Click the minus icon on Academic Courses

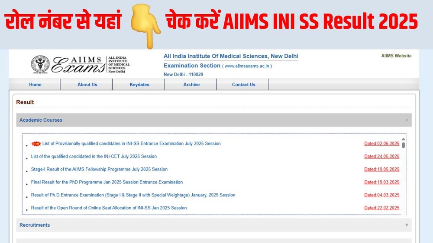pos(407,120)
